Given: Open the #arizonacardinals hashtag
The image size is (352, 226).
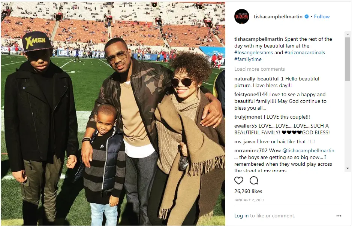Looking at the screenshot, I should [305, 52].
